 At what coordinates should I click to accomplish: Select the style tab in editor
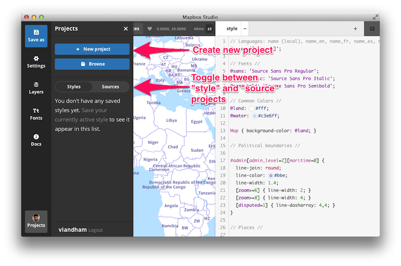pos(231,28)
